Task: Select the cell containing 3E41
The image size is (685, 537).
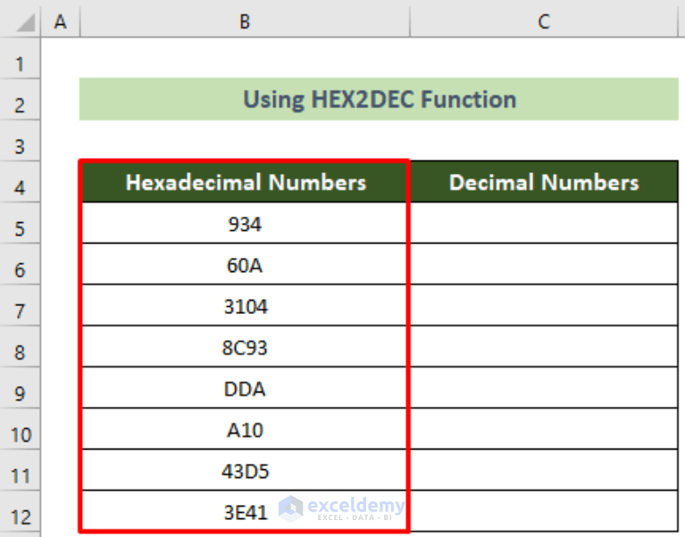Action: [245, 511]
